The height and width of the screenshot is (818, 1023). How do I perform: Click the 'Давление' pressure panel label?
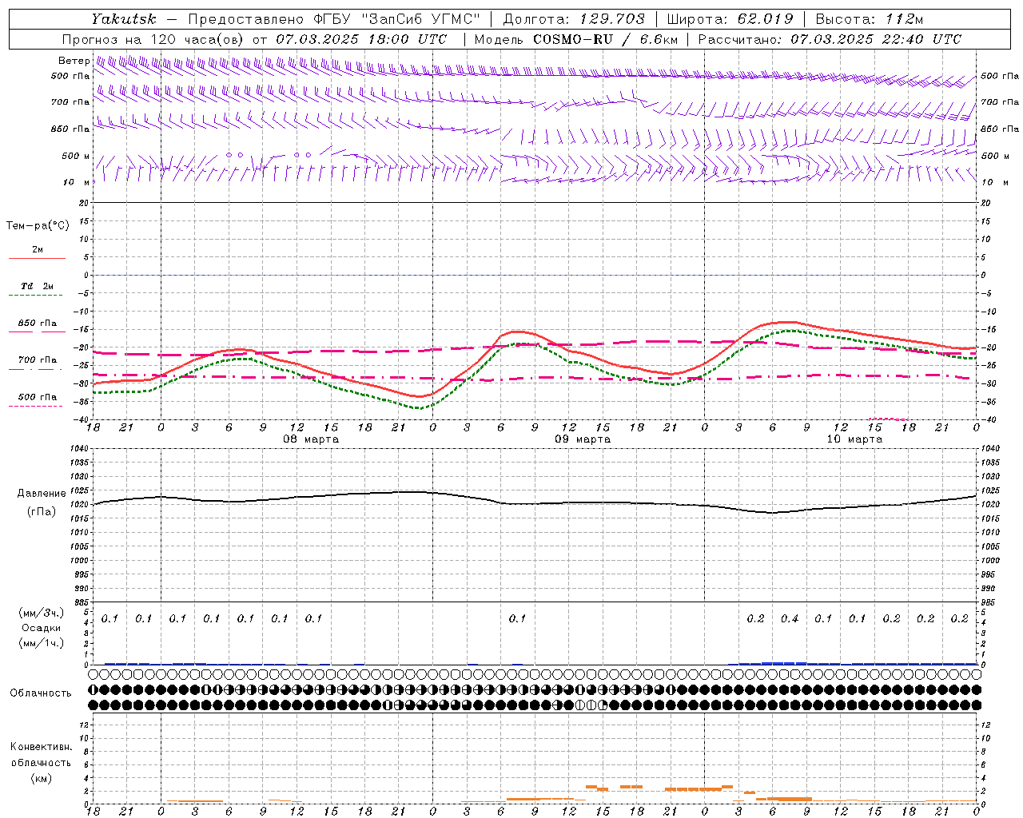tap(42, 494)
